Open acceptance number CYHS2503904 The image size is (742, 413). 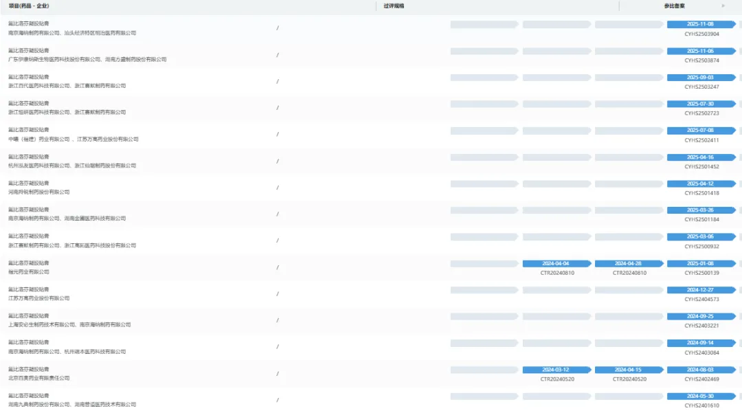[701, 34]
